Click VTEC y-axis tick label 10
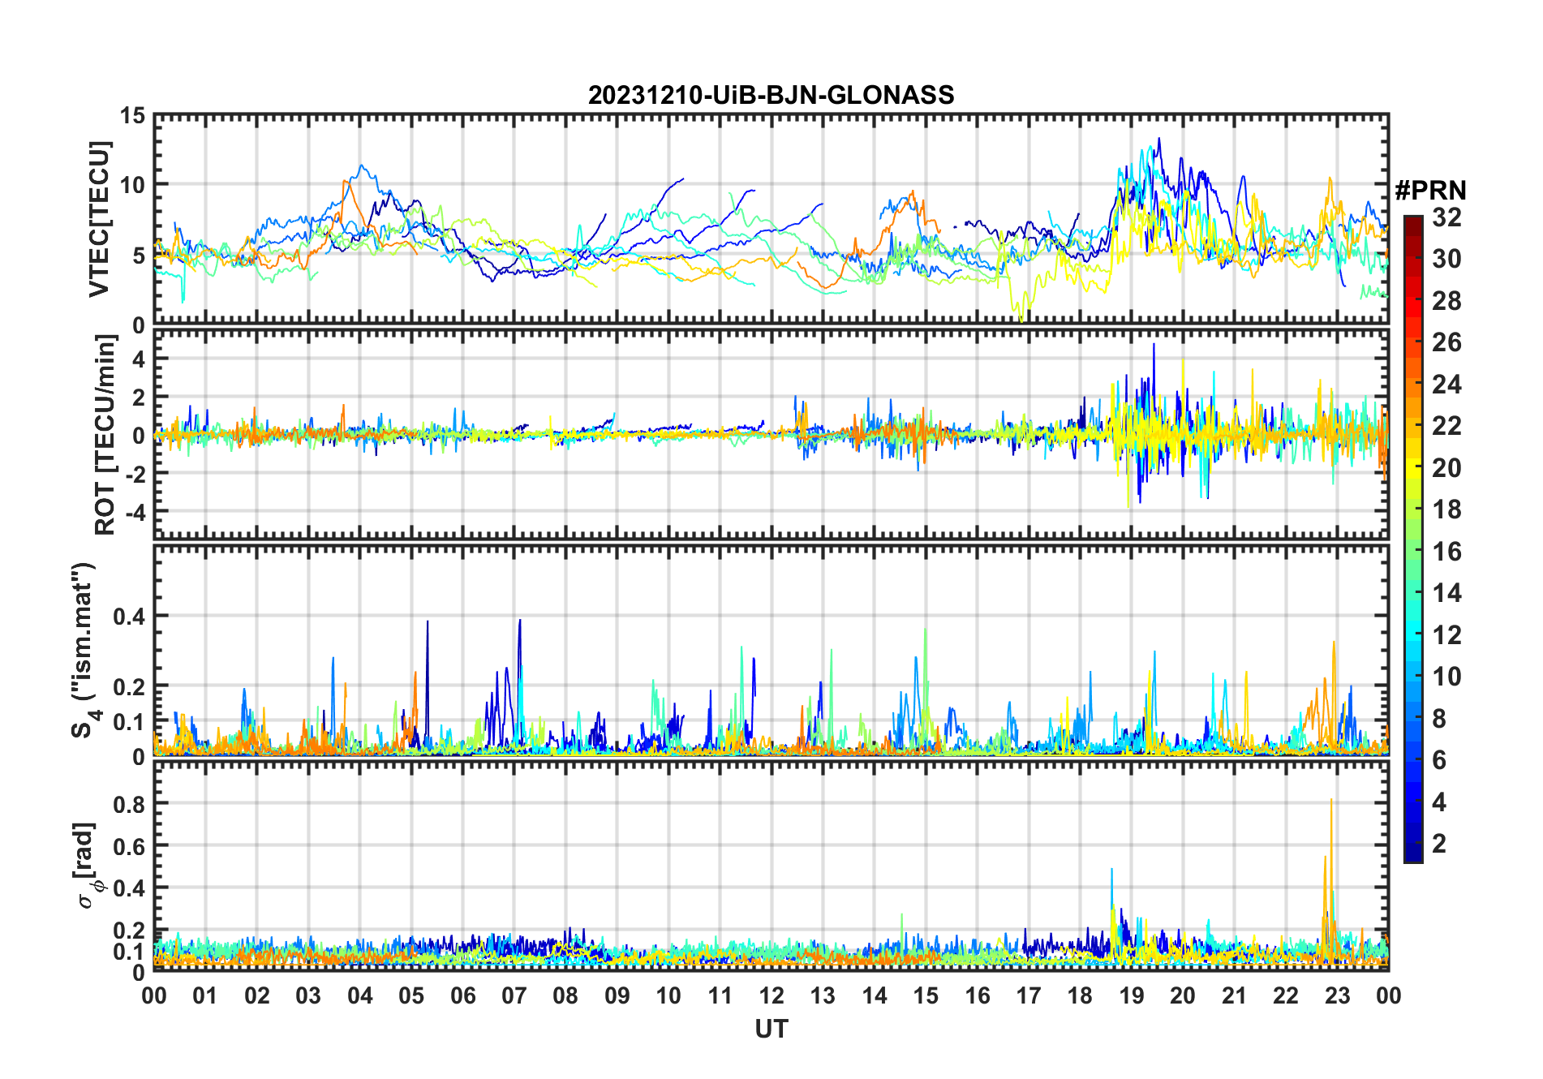Screen dimensions: 1543x1079 tap(133, 186)
